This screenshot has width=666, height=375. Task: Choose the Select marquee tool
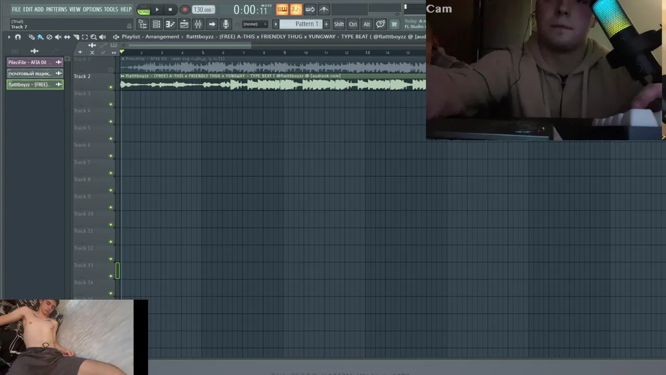85,37
